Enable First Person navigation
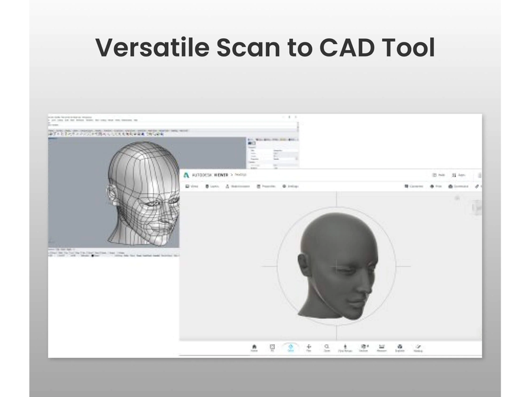 [x=345, y=348]
